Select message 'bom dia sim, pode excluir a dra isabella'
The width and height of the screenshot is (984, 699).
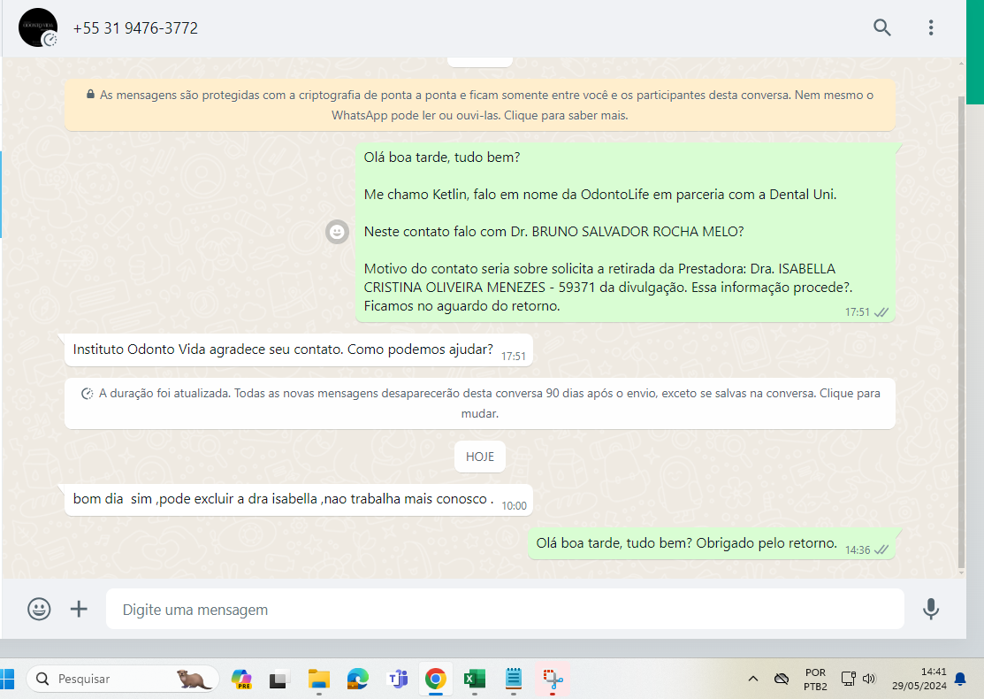(x=299, y=500)
